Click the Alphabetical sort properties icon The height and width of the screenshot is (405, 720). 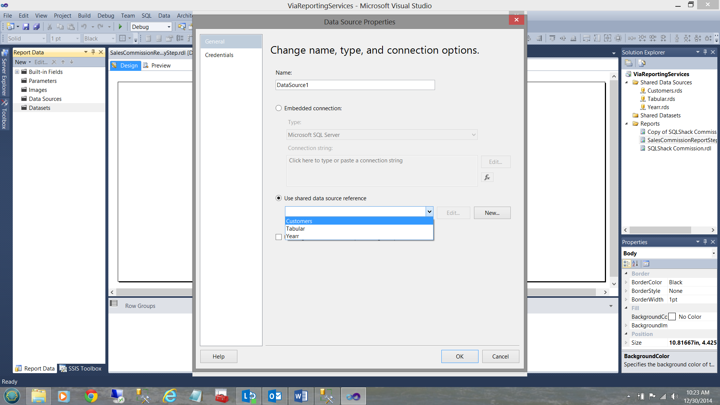click(635, 264)
